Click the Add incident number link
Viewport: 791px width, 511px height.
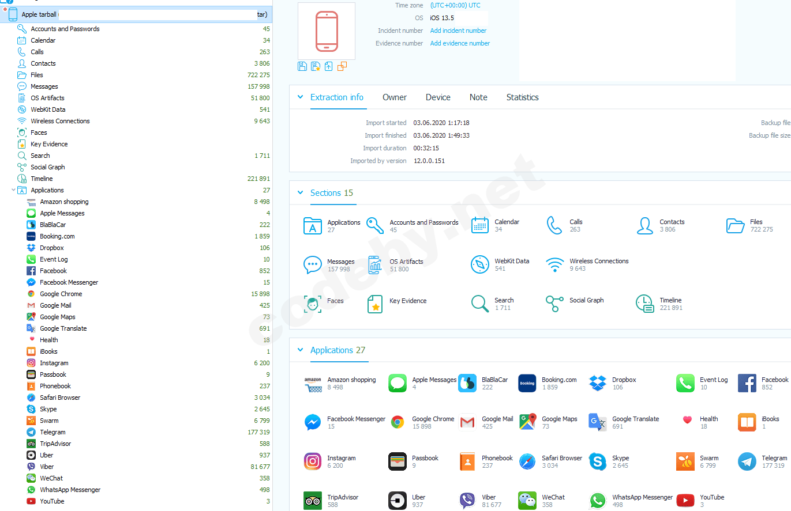(x=458, y=31)
